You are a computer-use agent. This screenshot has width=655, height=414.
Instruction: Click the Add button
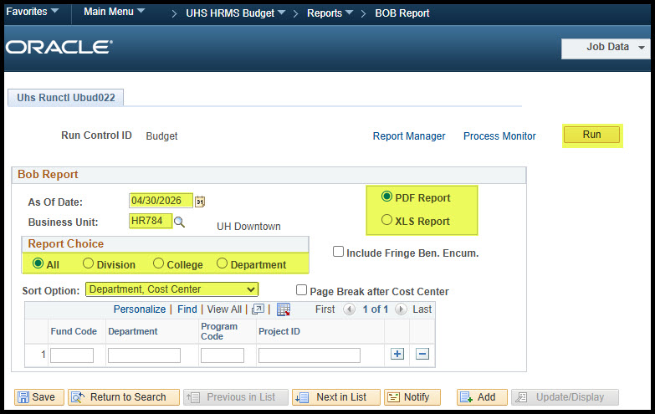pos(482,397)
